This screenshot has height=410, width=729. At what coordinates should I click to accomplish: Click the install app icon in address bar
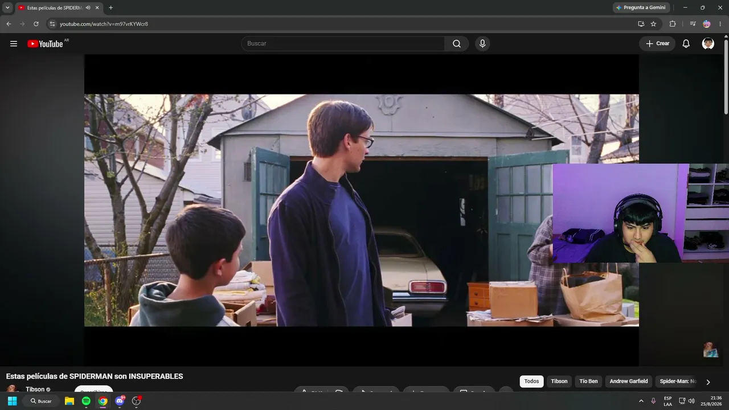[641, 24]
